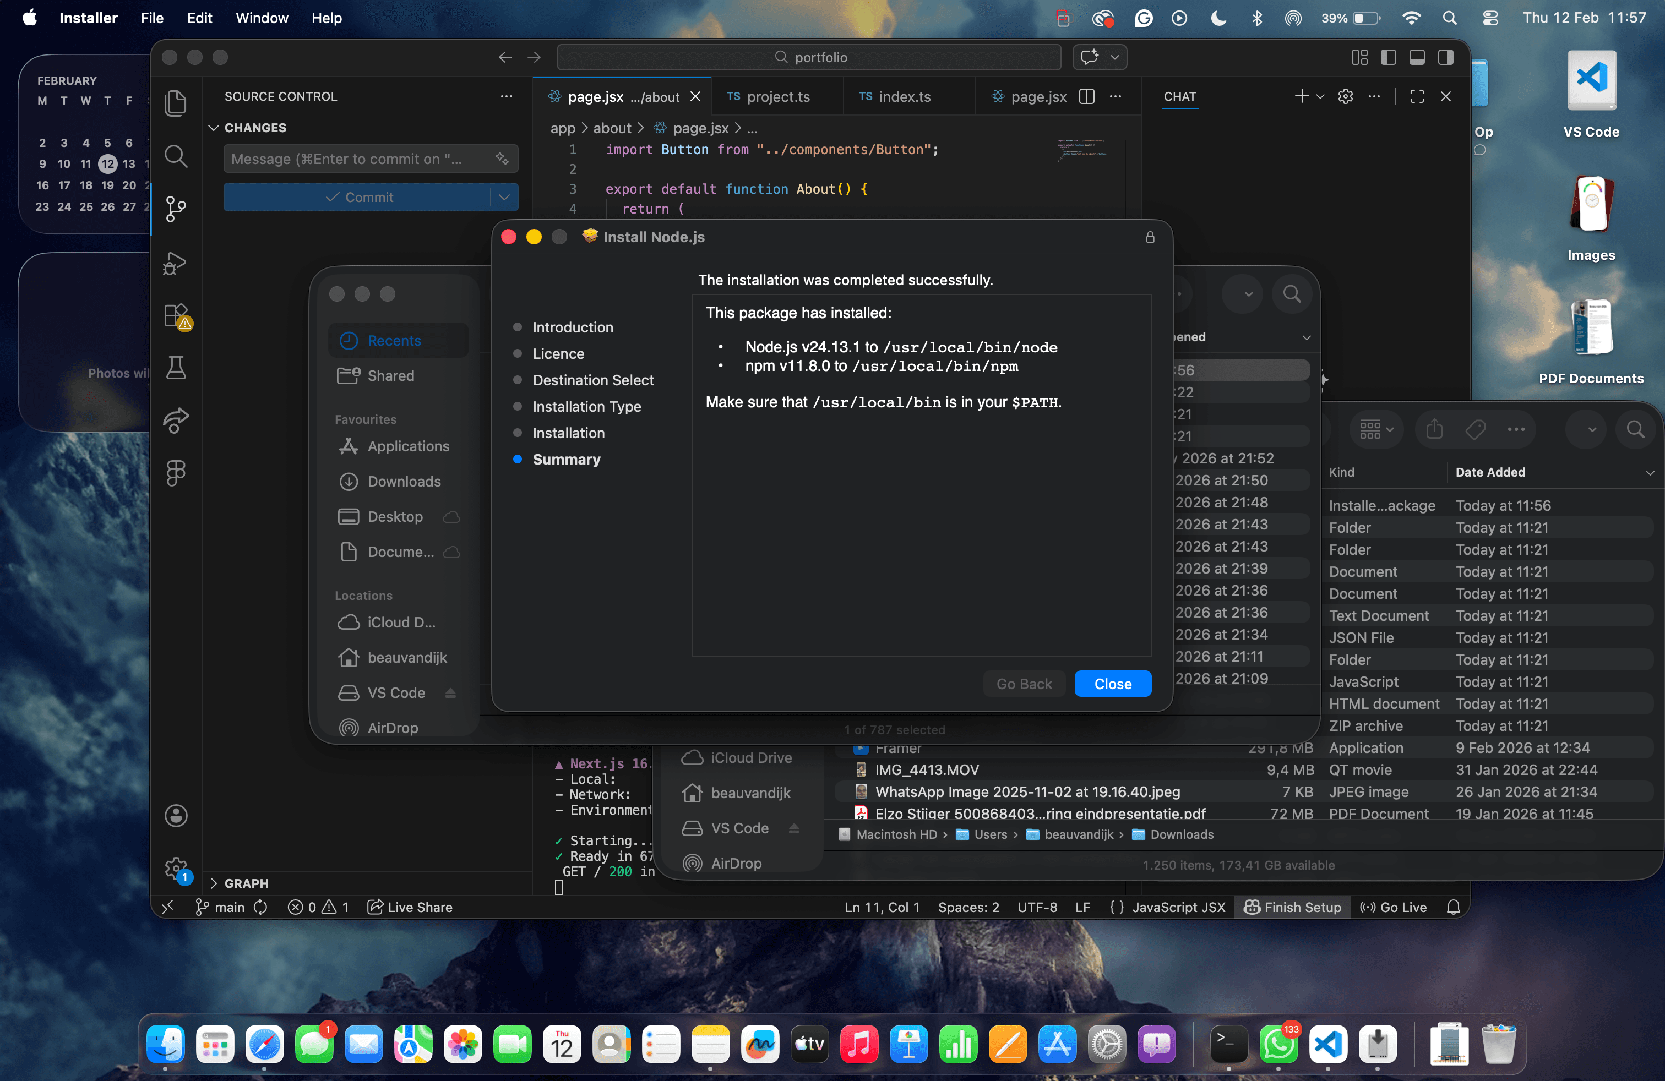This screenshot has width=1665, height=1081.
Task: Edit tags in Downloads Finder toolbar
Action: 1474,429
